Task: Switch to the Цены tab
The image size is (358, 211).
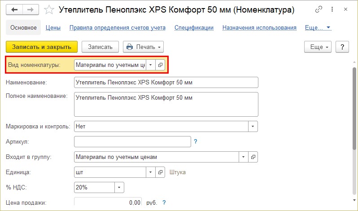Action: (53, 28)
